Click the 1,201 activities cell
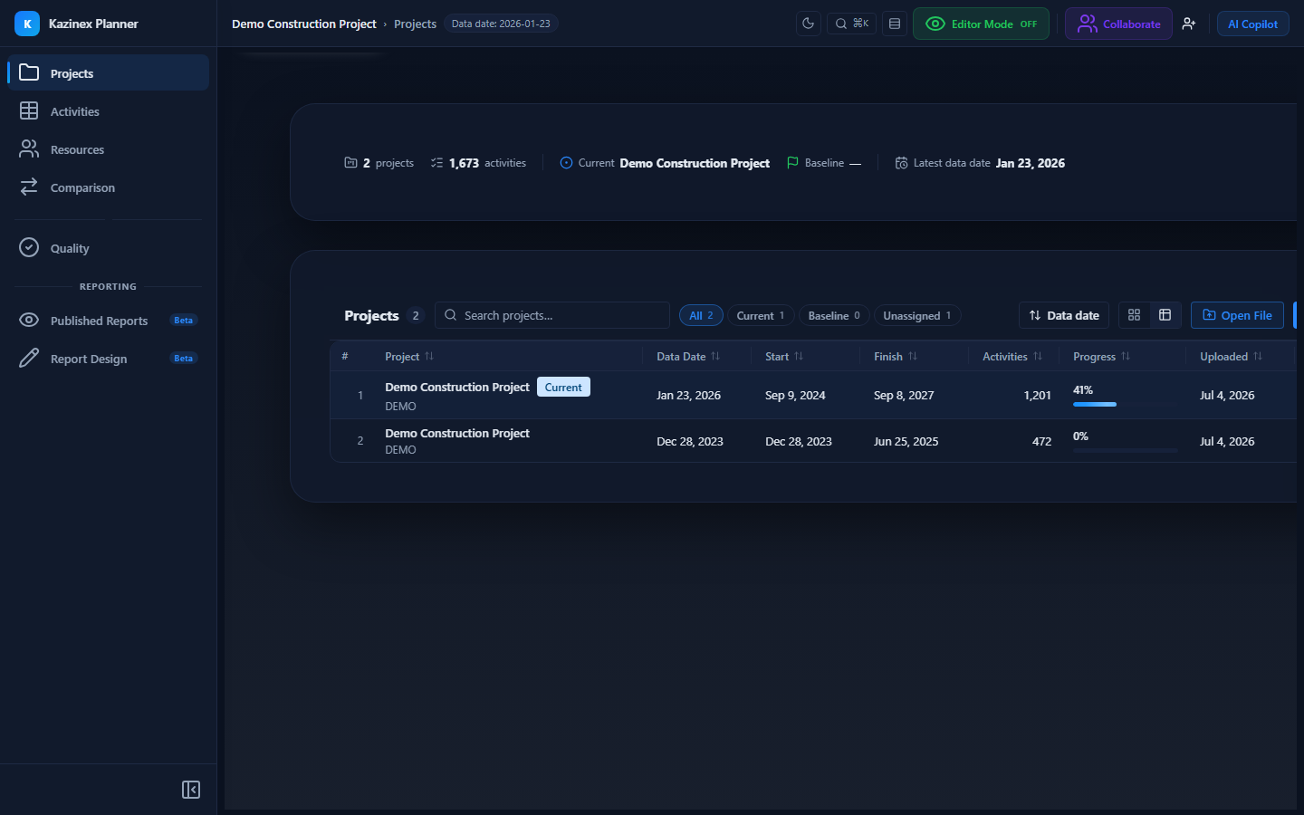The width and height of the screenshot is (1304, 815). (1037, 395)
